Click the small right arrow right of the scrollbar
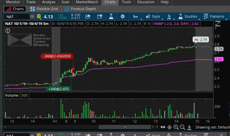 [157, 127]
